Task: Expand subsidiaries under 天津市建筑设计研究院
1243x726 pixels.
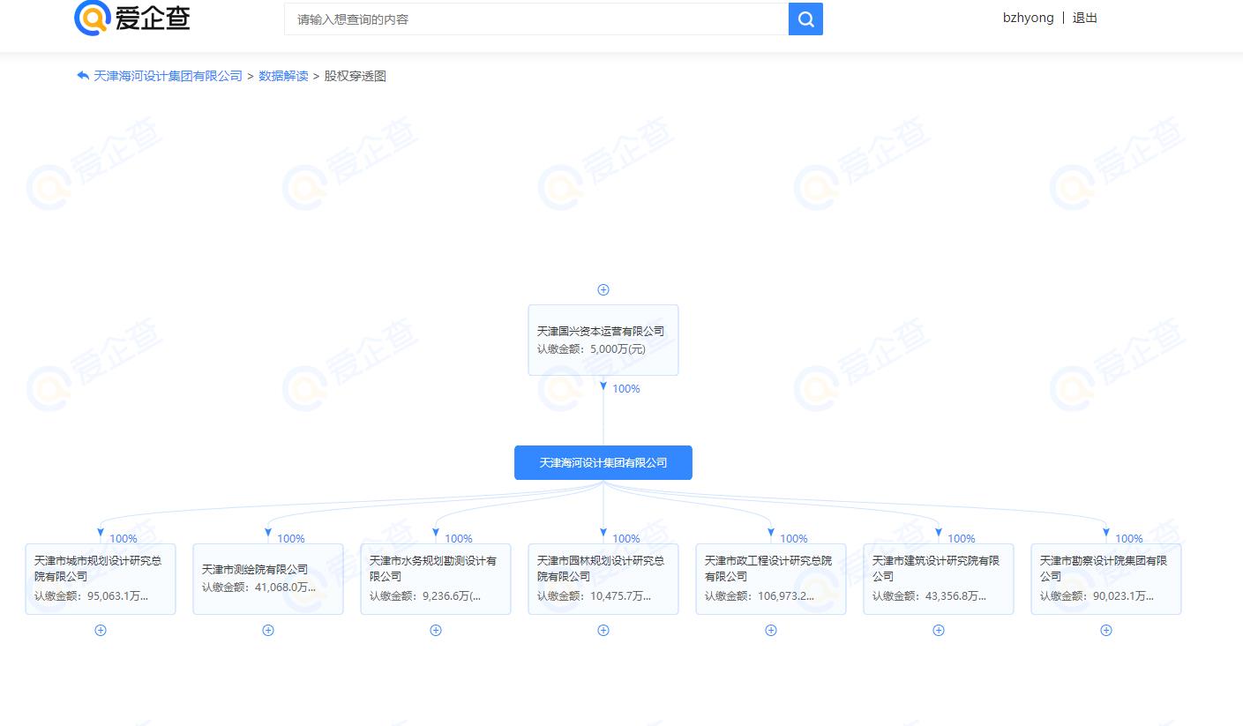Action: click(939, 630)
